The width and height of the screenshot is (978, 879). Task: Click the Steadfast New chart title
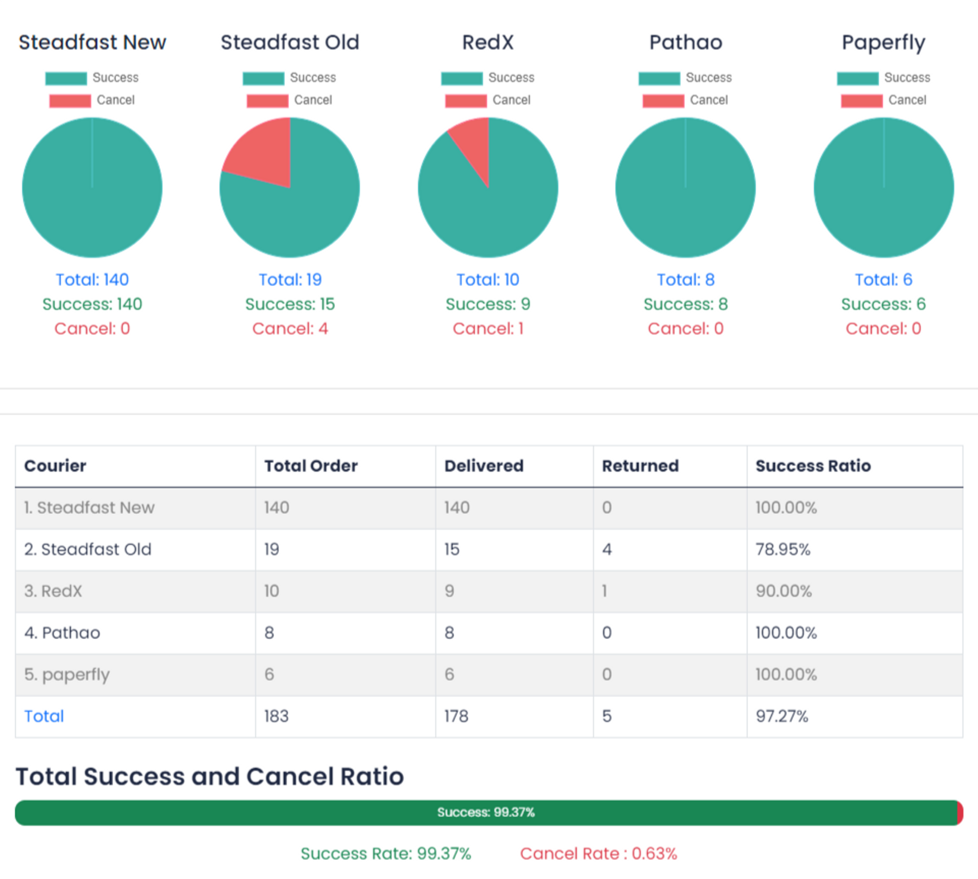tap(92, 42)
